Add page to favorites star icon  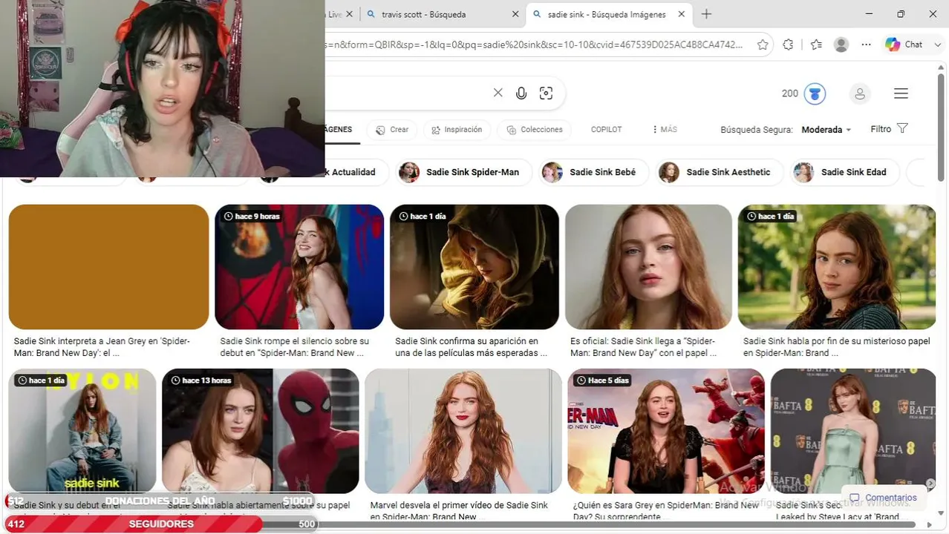click(763, 44)
